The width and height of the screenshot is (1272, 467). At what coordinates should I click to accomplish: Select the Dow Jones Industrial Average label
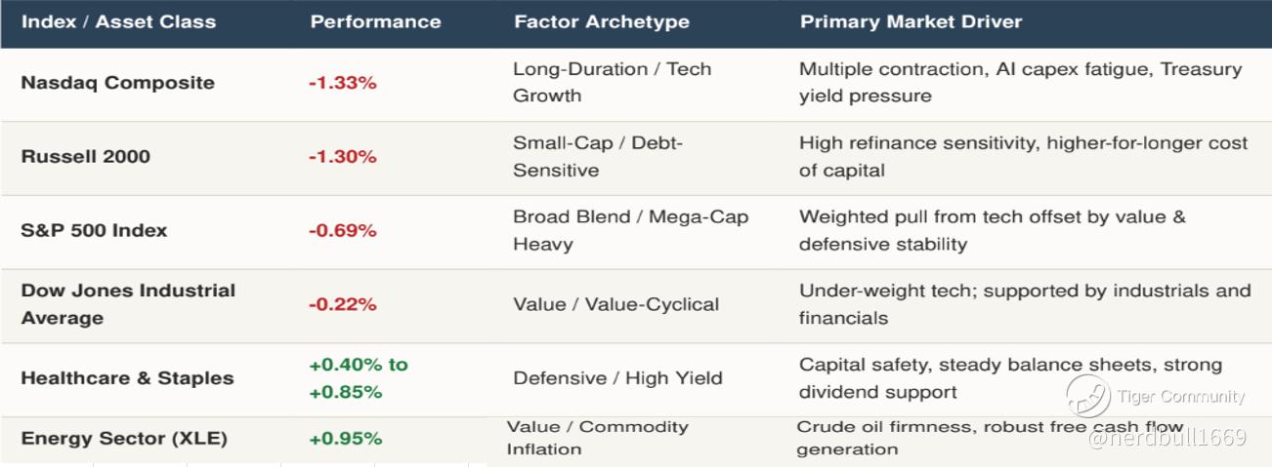coord(128,304)
